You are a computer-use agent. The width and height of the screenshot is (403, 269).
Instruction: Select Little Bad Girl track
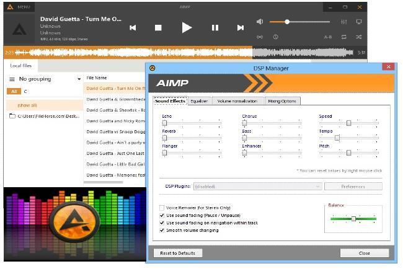(115, 164)
